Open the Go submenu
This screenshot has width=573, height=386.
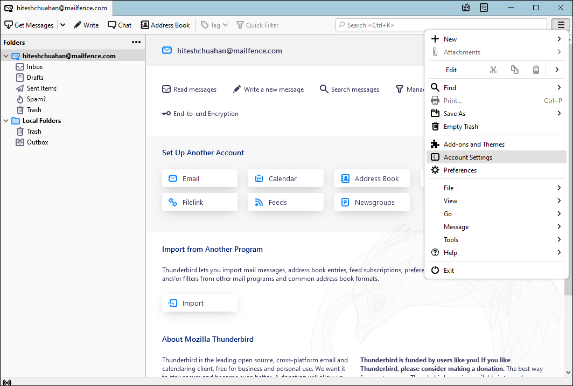pyautogui.click(x=497, y=213)
